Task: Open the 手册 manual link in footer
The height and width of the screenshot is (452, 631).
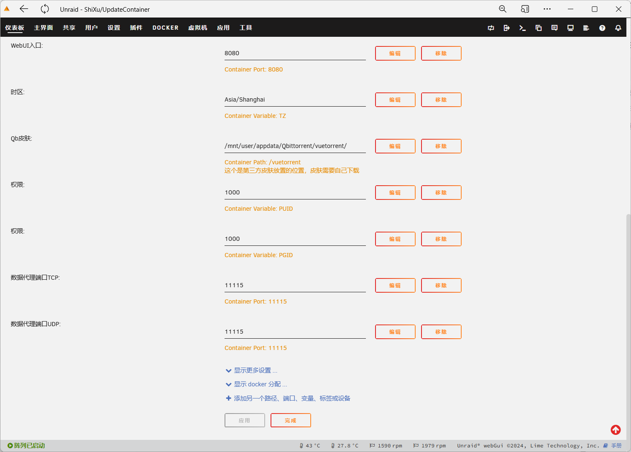Action: 616,446
